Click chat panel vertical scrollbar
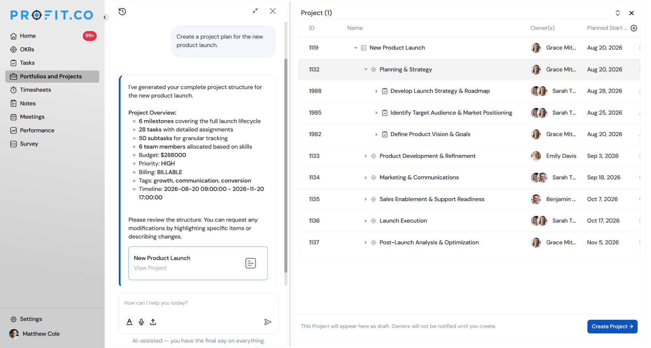This screenshot has width=651, height=348. 286,165
